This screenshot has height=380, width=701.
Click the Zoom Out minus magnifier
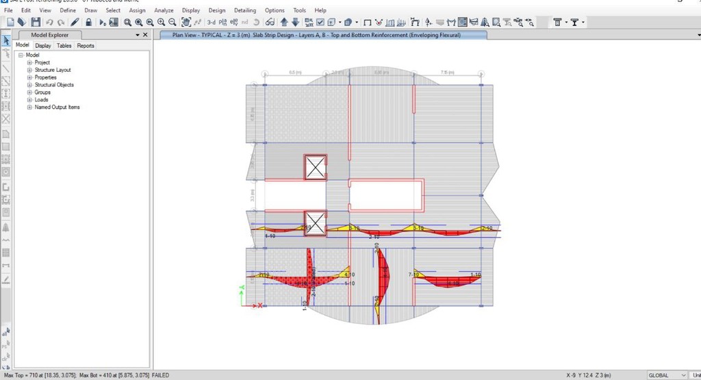(x=172, y=23)
